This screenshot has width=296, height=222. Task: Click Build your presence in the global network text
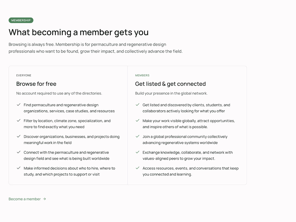coord(171,93)
